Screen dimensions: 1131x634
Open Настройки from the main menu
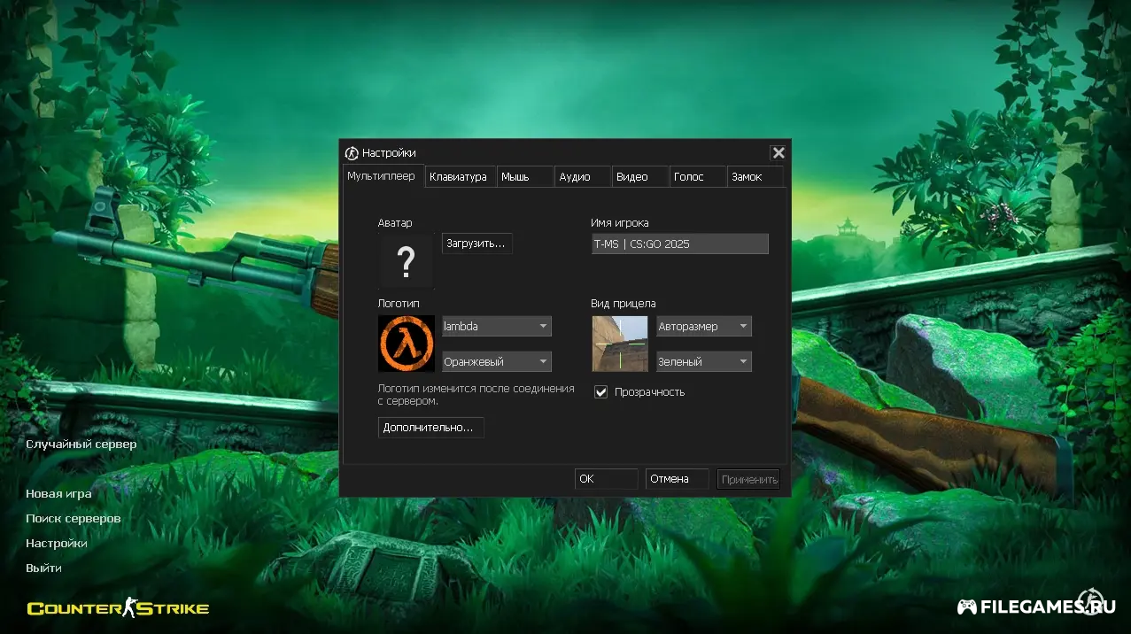coord(57,544)
